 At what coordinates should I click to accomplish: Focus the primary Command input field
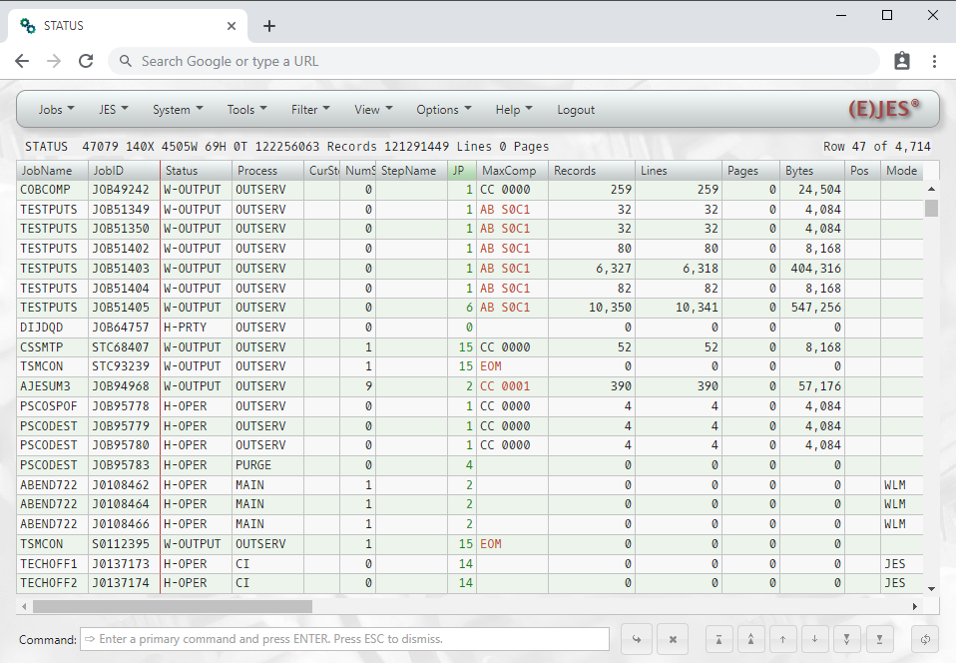344,639
